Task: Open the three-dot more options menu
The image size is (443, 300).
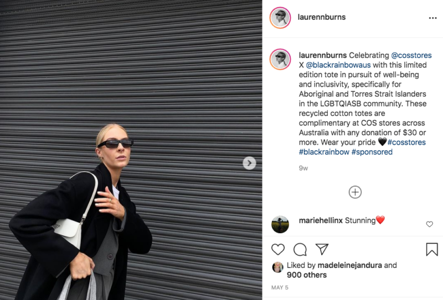Action: point(432,18)
